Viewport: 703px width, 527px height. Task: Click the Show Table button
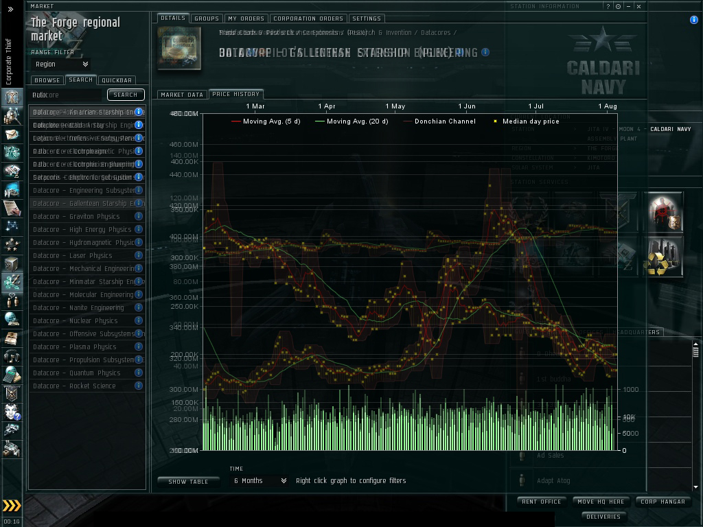pyautogui.click(x=188, y=481)
